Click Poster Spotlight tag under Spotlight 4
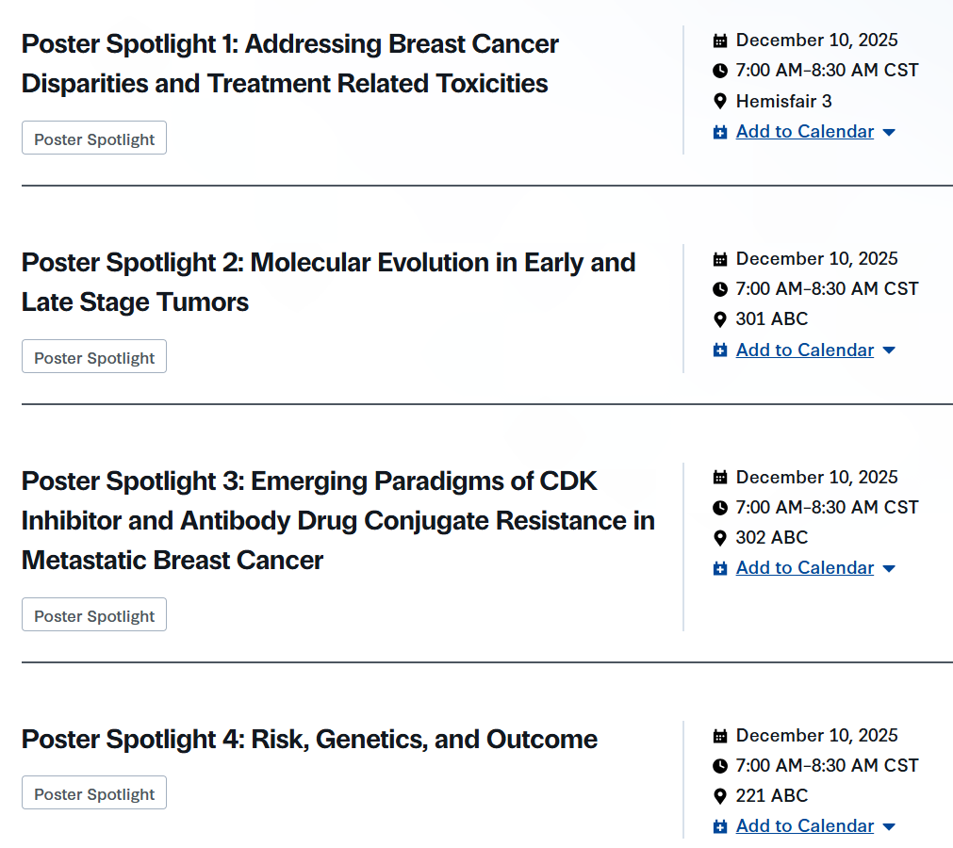The height and width of the screenshot is (848, 953). coord(94,793)
